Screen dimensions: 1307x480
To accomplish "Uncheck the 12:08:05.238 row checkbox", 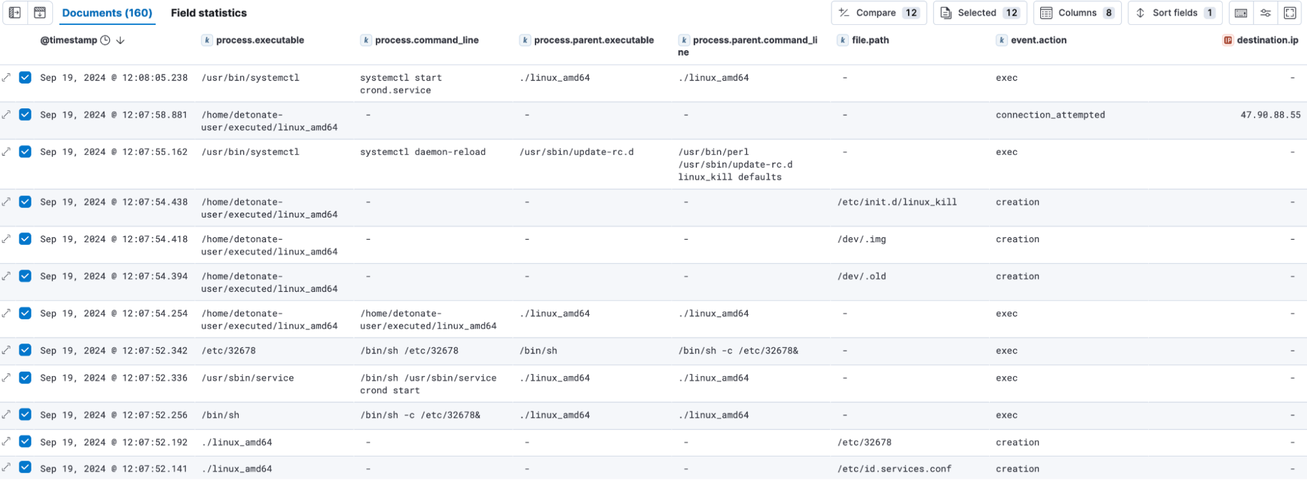I will 25,78.
